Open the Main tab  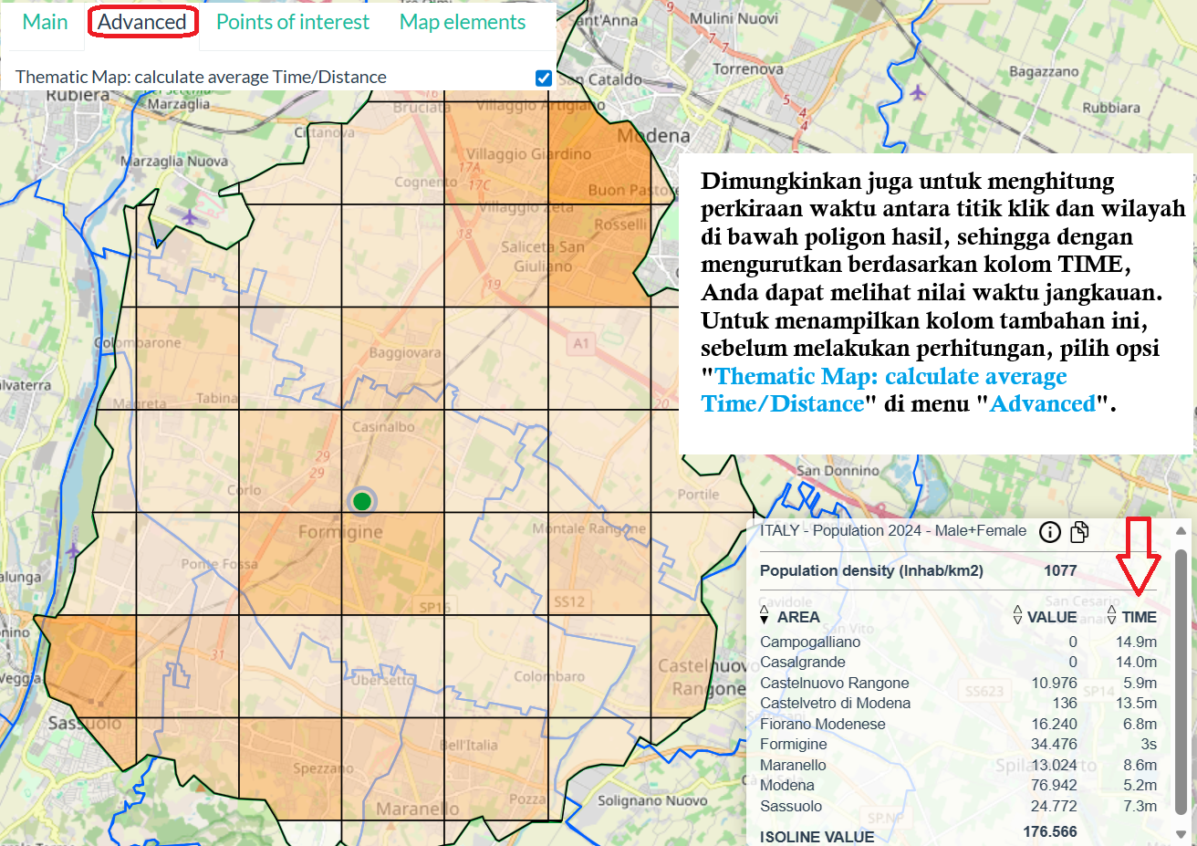point(45,22)
